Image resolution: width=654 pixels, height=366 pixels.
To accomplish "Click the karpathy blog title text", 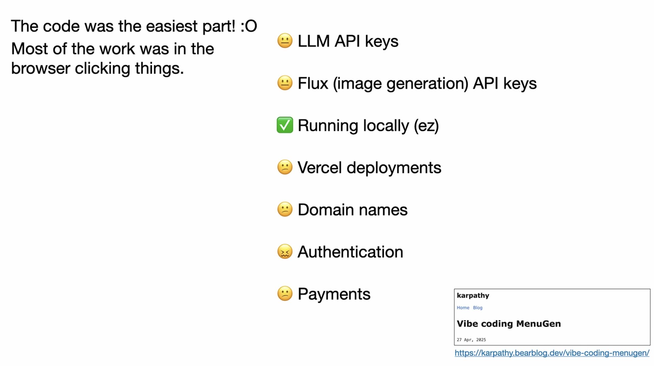I will [x=473, y=295].
